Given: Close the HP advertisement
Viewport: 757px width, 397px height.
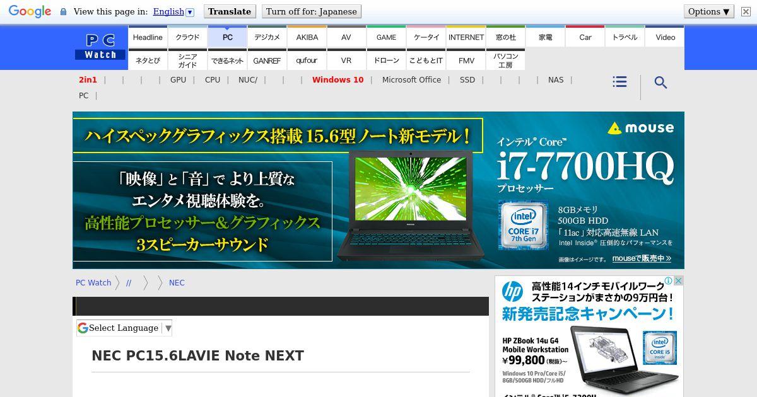Looking at the screenshot, I should (x=679, y=281).
